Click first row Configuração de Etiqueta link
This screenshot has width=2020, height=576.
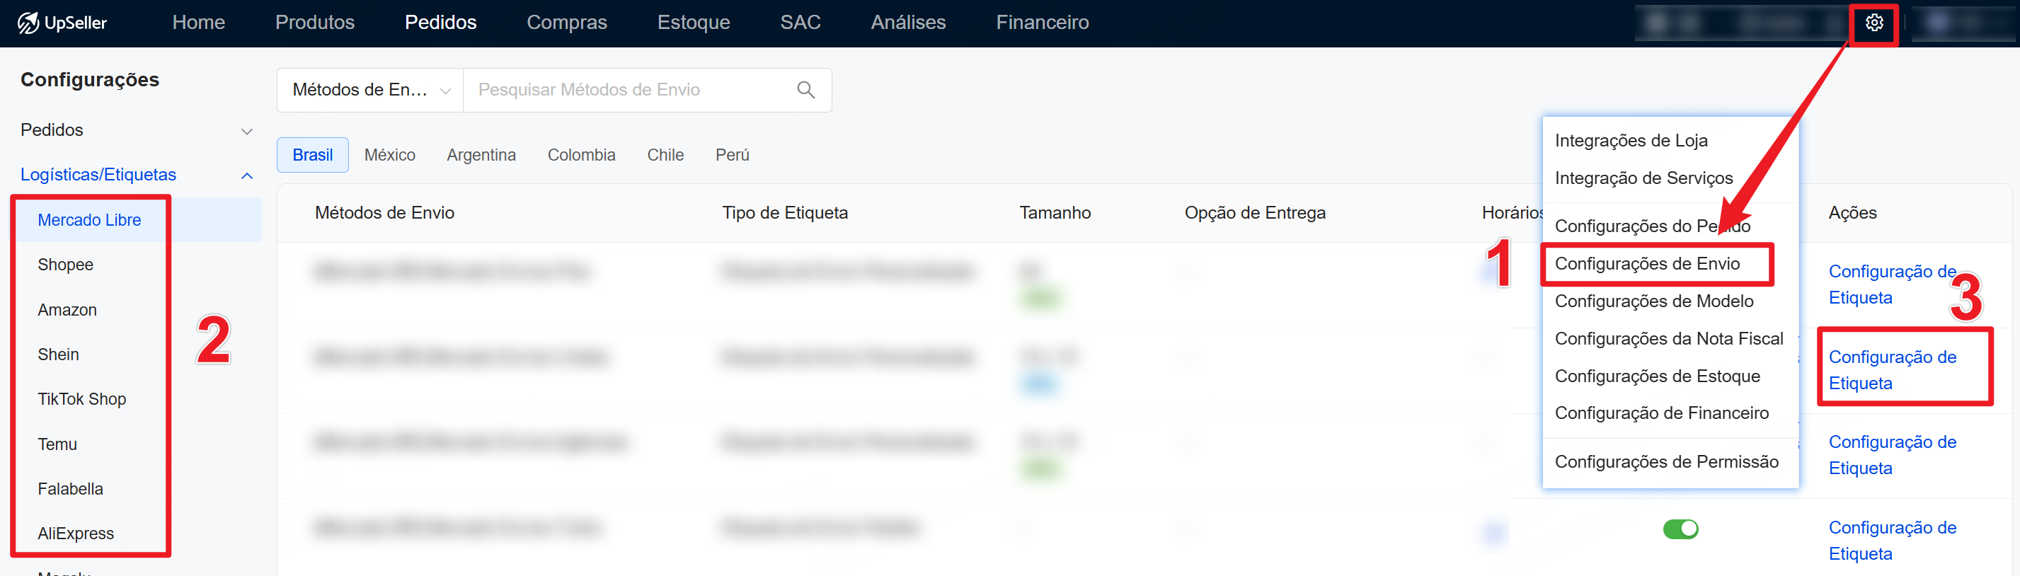coord(1891,284)
